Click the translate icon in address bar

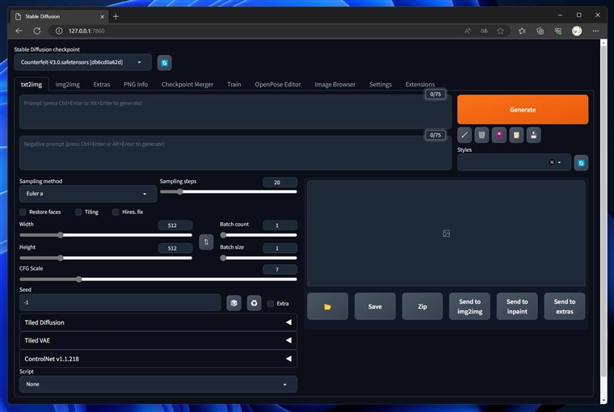[484, 31]
